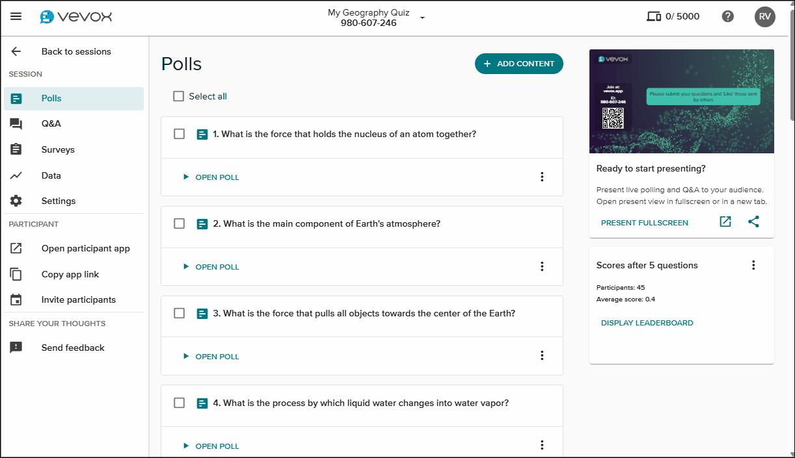Go to Q&A in the sidebar
Screen dimensions: 795x458
(51, 123)
